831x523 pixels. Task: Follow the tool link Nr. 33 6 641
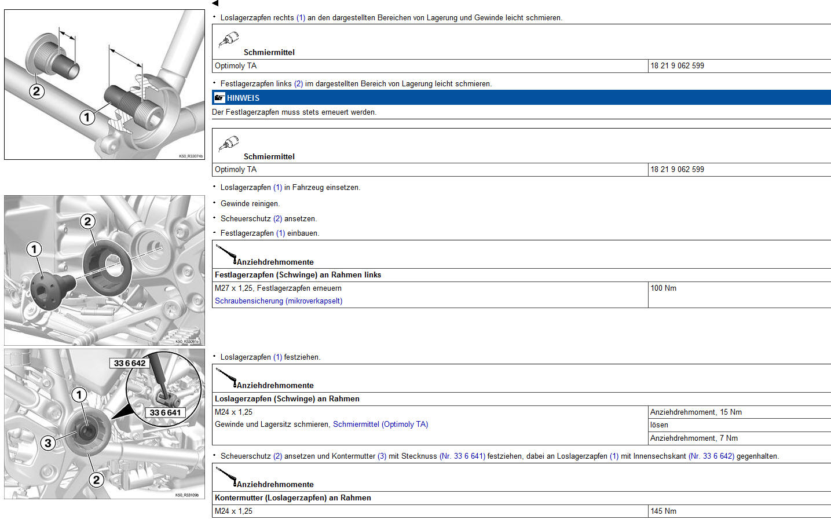(x=462, y=456)
